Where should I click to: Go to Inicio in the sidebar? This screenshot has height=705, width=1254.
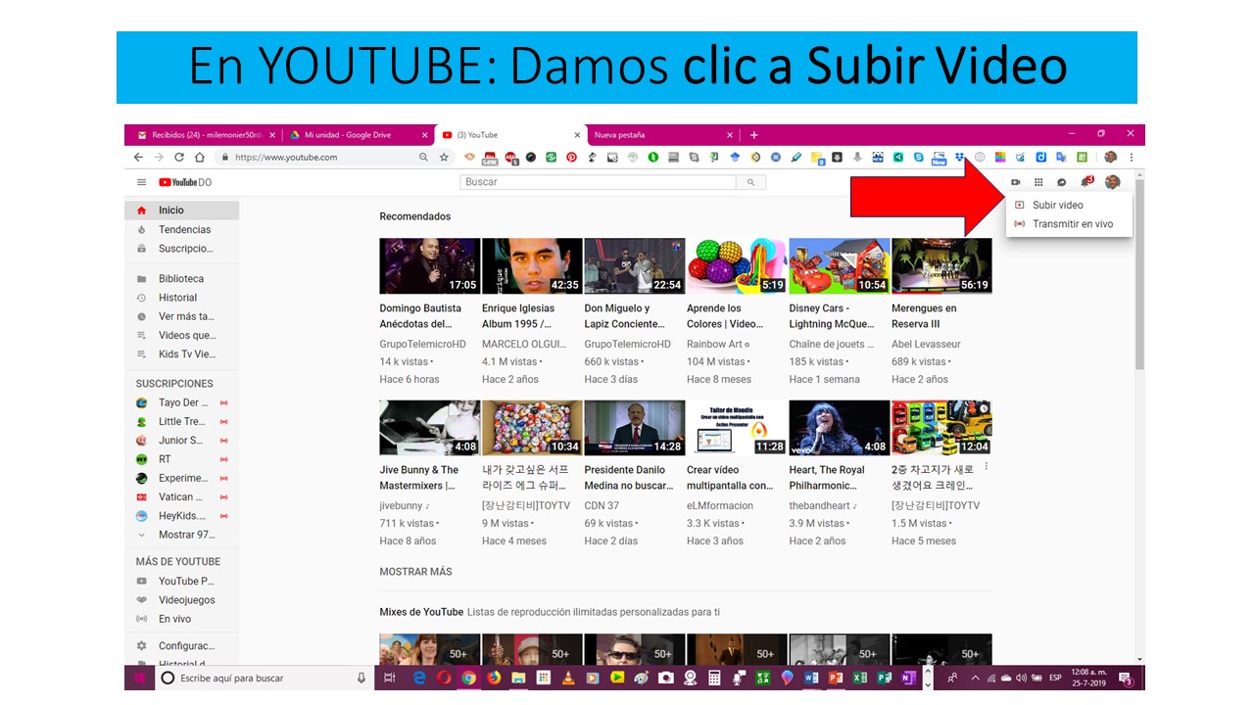pos(181,211)
